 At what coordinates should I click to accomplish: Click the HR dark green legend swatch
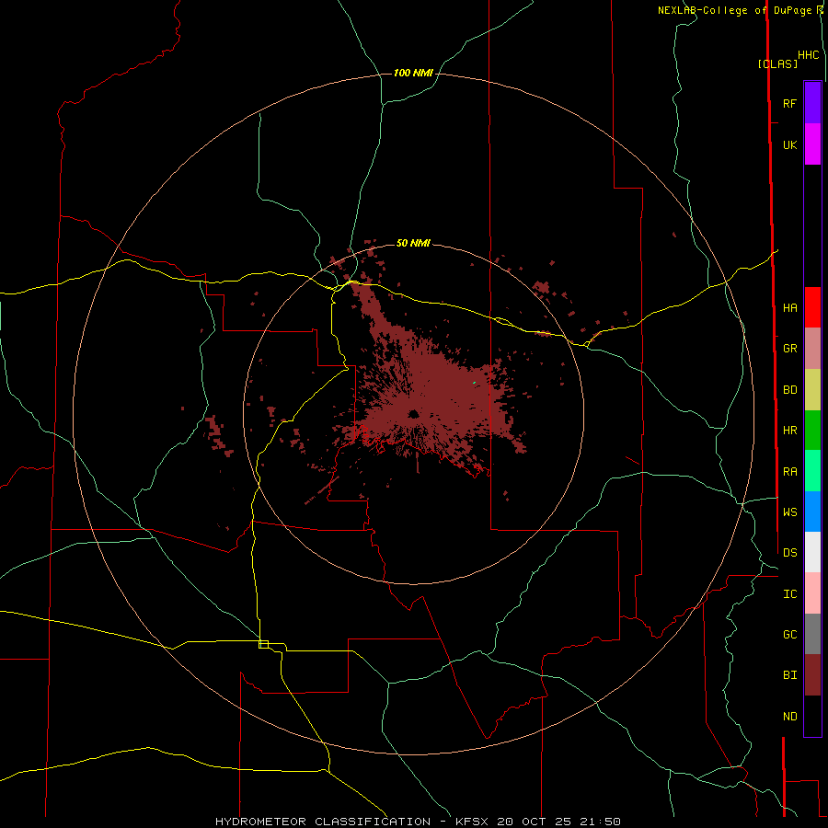[x=812, y=431]
